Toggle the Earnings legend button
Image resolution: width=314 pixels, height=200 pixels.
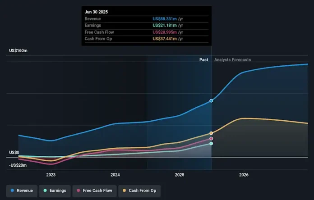(54, 191)
